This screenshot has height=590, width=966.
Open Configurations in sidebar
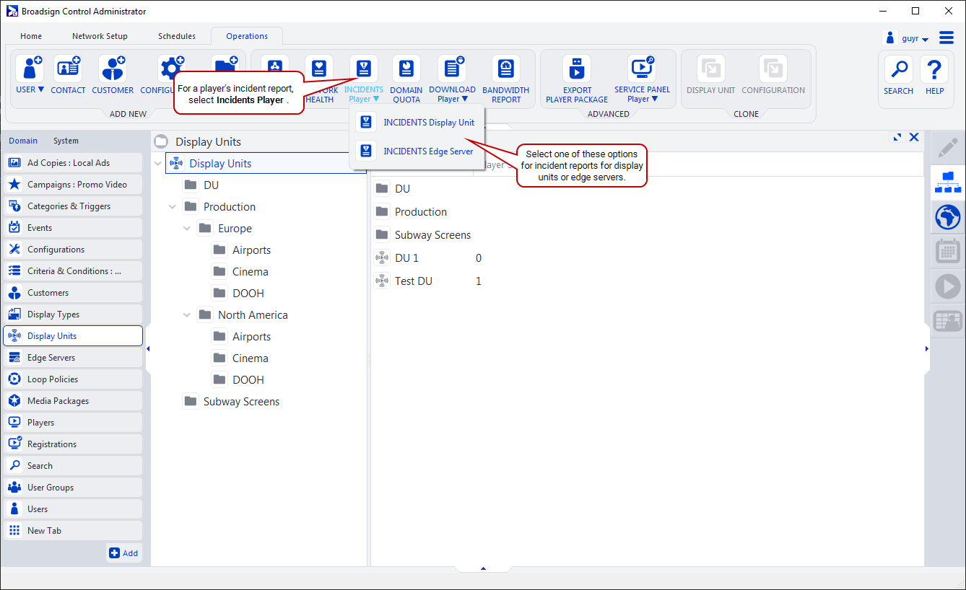[73, 250]
